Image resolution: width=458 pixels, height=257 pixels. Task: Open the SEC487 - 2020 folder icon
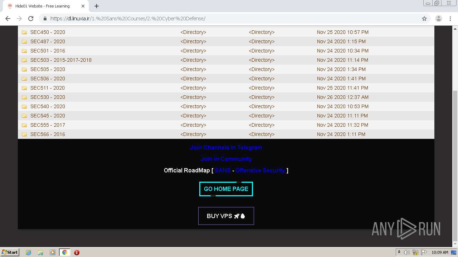tap(24, 41)
